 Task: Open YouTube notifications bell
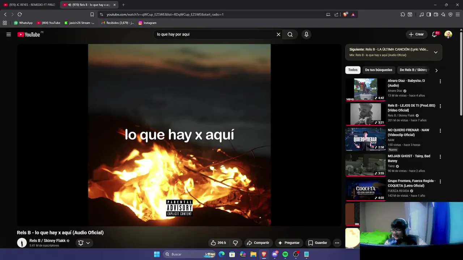click(x=434, y=34)
